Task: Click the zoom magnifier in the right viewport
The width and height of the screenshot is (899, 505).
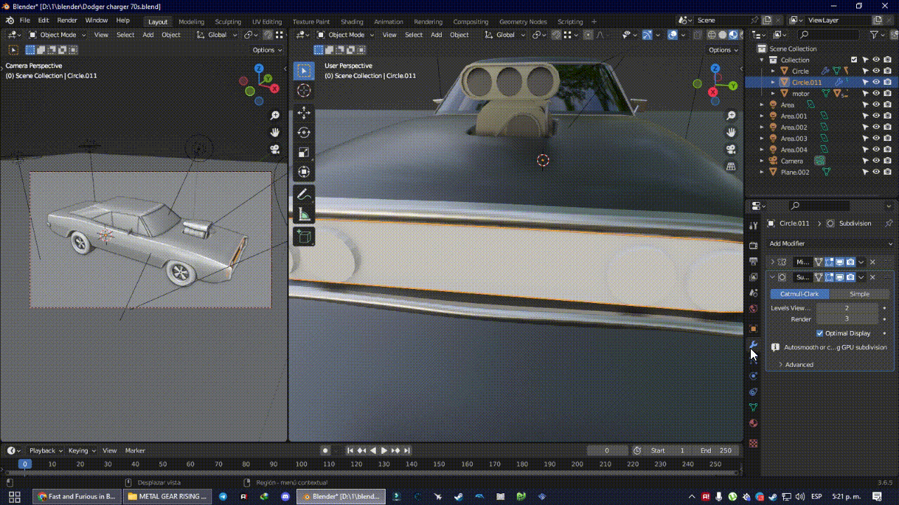Action: [731, 116]
